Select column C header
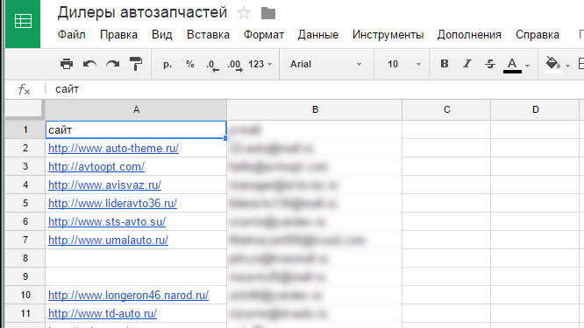584x328 pixels. [x=446, y=109]
